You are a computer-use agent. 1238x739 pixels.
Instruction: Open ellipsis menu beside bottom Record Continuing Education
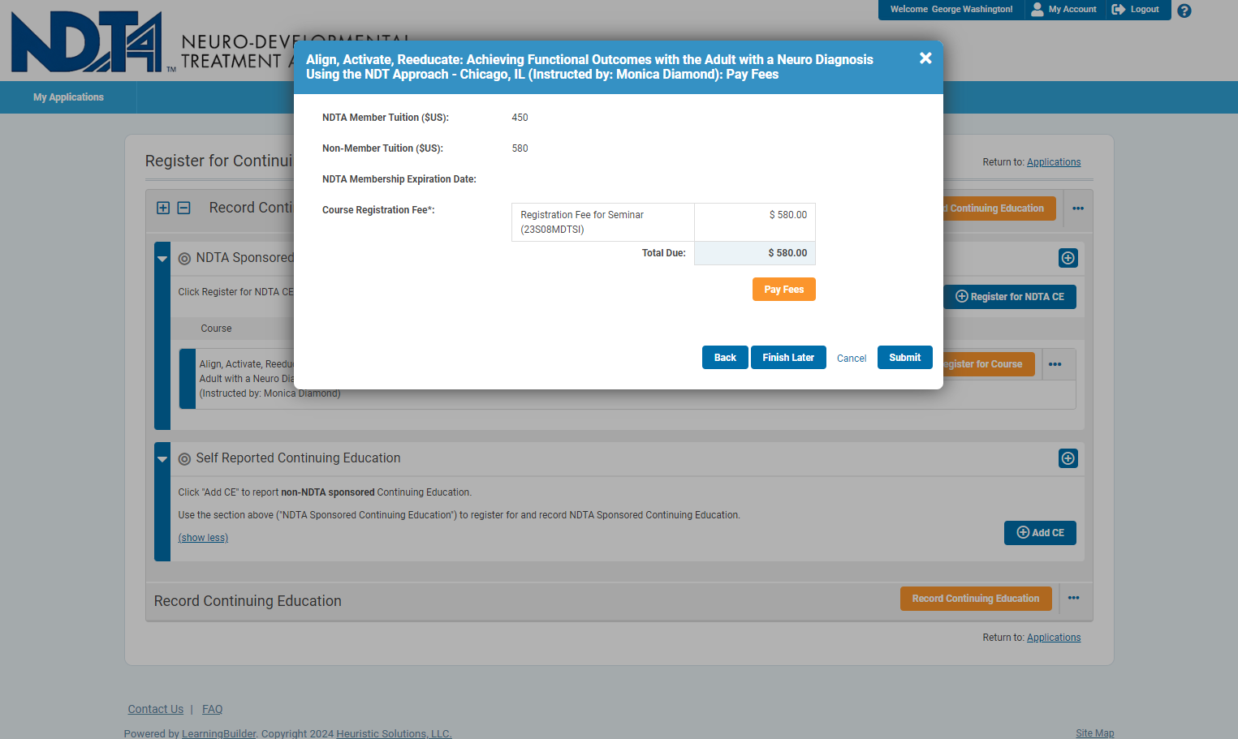click(1074, 599)
